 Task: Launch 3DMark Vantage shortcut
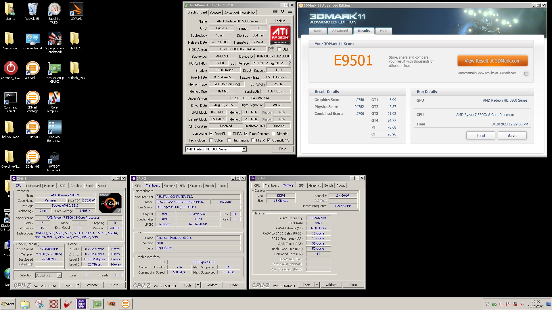pos(32,102)
